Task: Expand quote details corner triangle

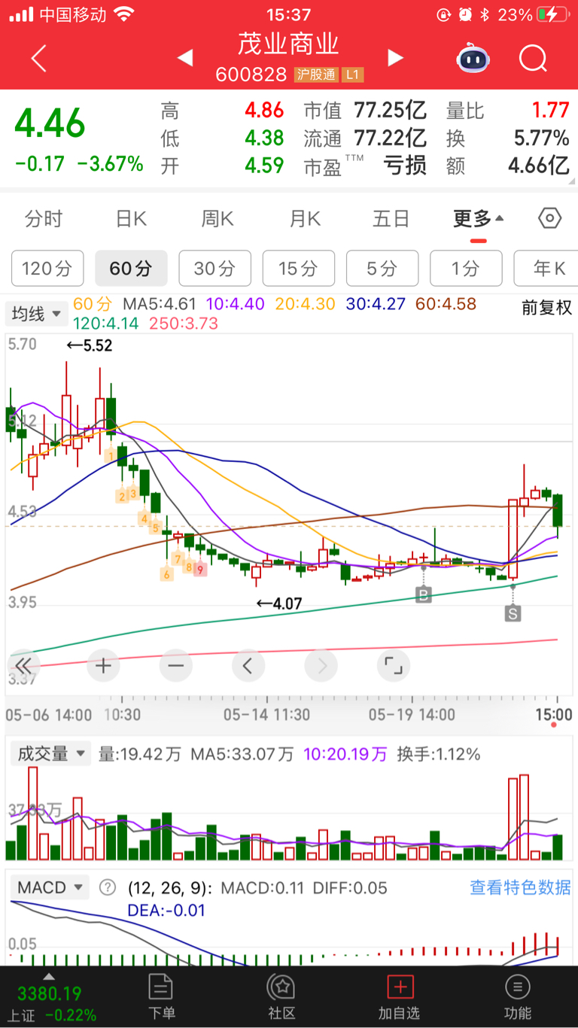Action: (x=572, y=181)
